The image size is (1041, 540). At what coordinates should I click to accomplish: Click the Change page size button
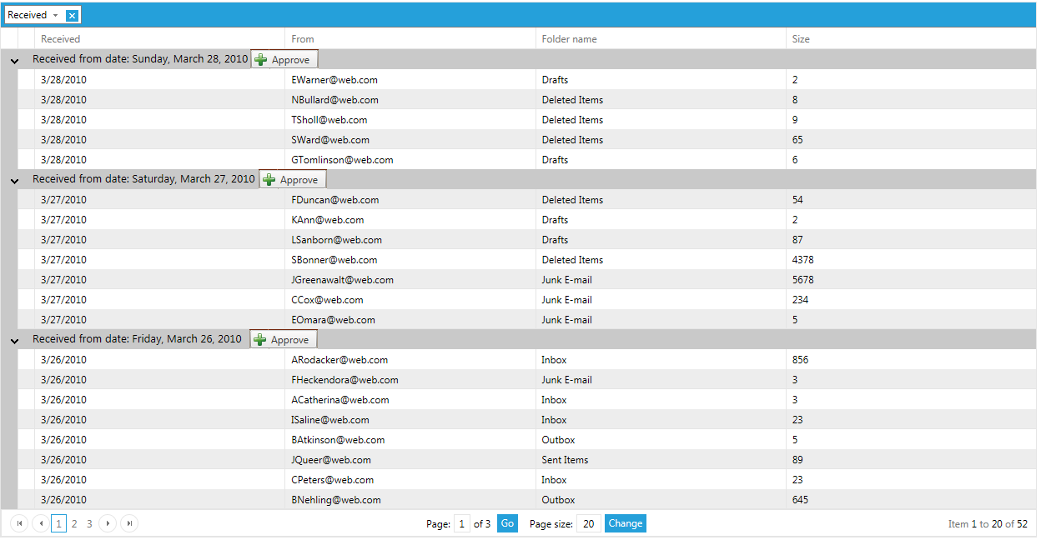click(626, 523)
